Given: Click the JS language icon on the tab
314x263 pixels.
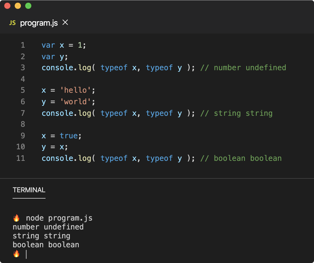Looking at the screenshot, I should [x=12, y=23].
